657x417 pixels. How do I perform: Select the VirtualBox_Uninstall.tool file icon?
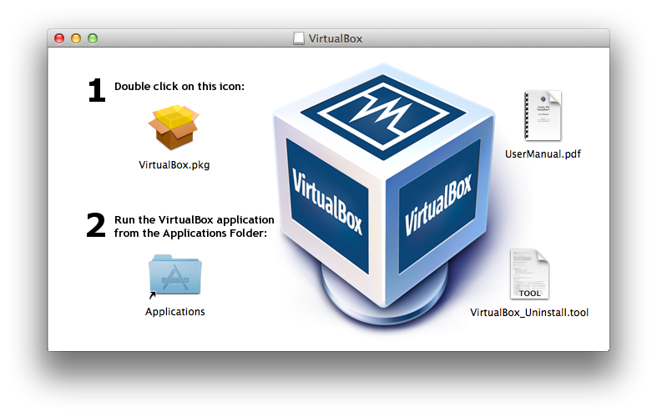click(x=529, y=274)
